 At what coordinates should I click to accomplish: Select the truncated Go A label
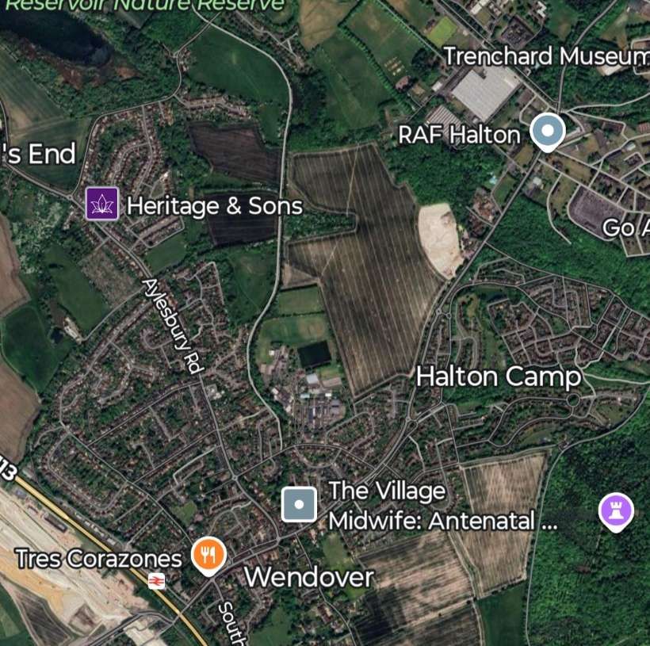click(626, 227)
